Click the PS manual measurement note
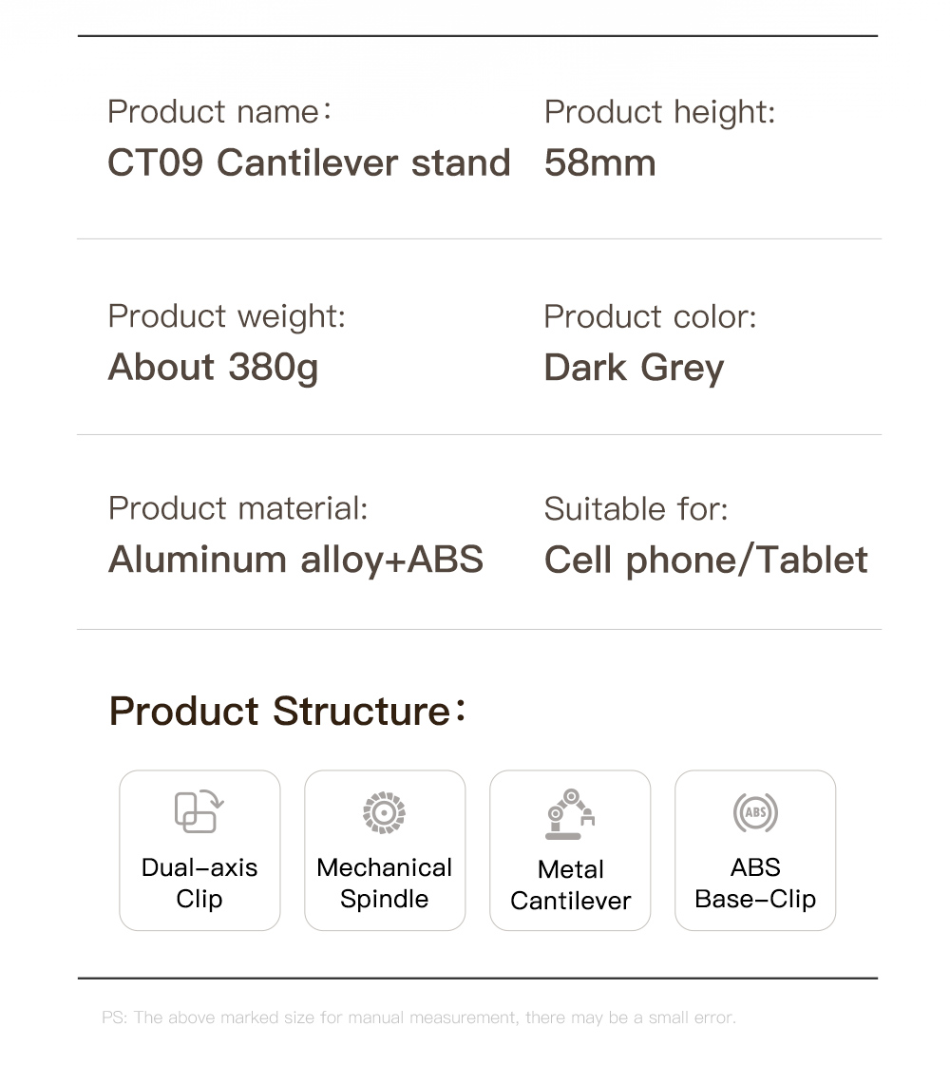950x1065 pixels. [x=418, y=1017]
